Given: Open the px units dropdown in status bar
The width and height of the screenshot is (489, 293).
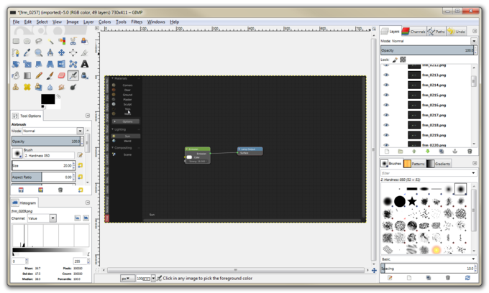Looking at the screenshot, I should [127, 279].
